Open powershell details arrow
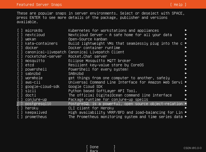 pos(186,69)
